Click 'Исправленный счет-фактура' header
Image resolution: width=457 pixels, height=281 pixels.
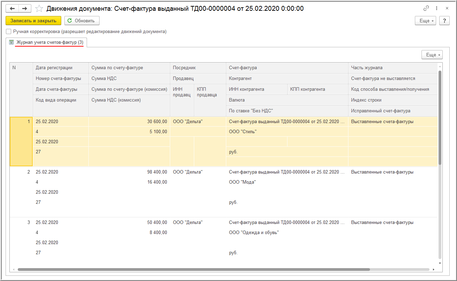(393, 111)
